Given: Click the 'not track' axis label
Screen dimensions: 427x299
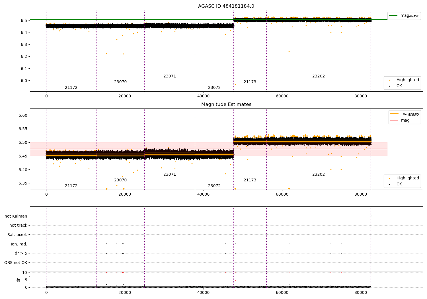Looking at the screenshot, I should pyautogui.click(x=18, y=226).
